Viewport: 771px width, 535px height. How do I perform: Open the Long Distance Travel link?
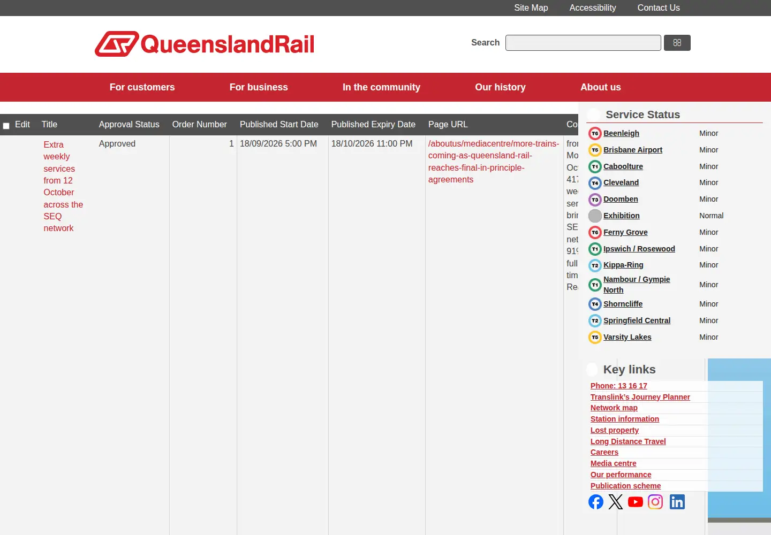click(x=628, y=441)
